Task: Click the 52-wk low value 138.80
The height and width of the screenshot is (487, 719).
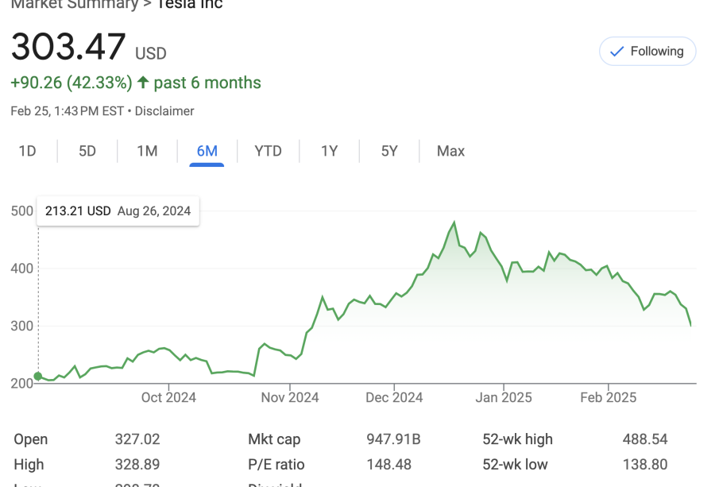Action: click(644, 464)
